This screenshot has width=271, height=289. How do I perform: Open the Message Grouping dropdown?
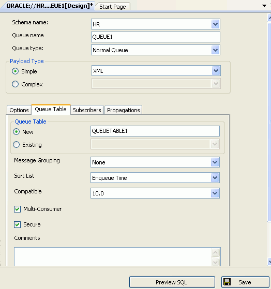click(215, 162)
